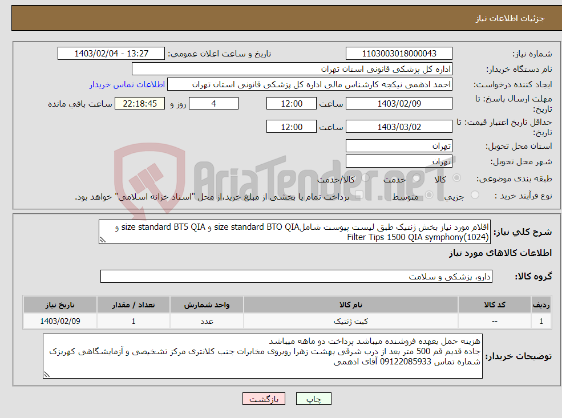Click the request creator name field
Viewport: 562px width, 418px height.
(x=310, y=84)
